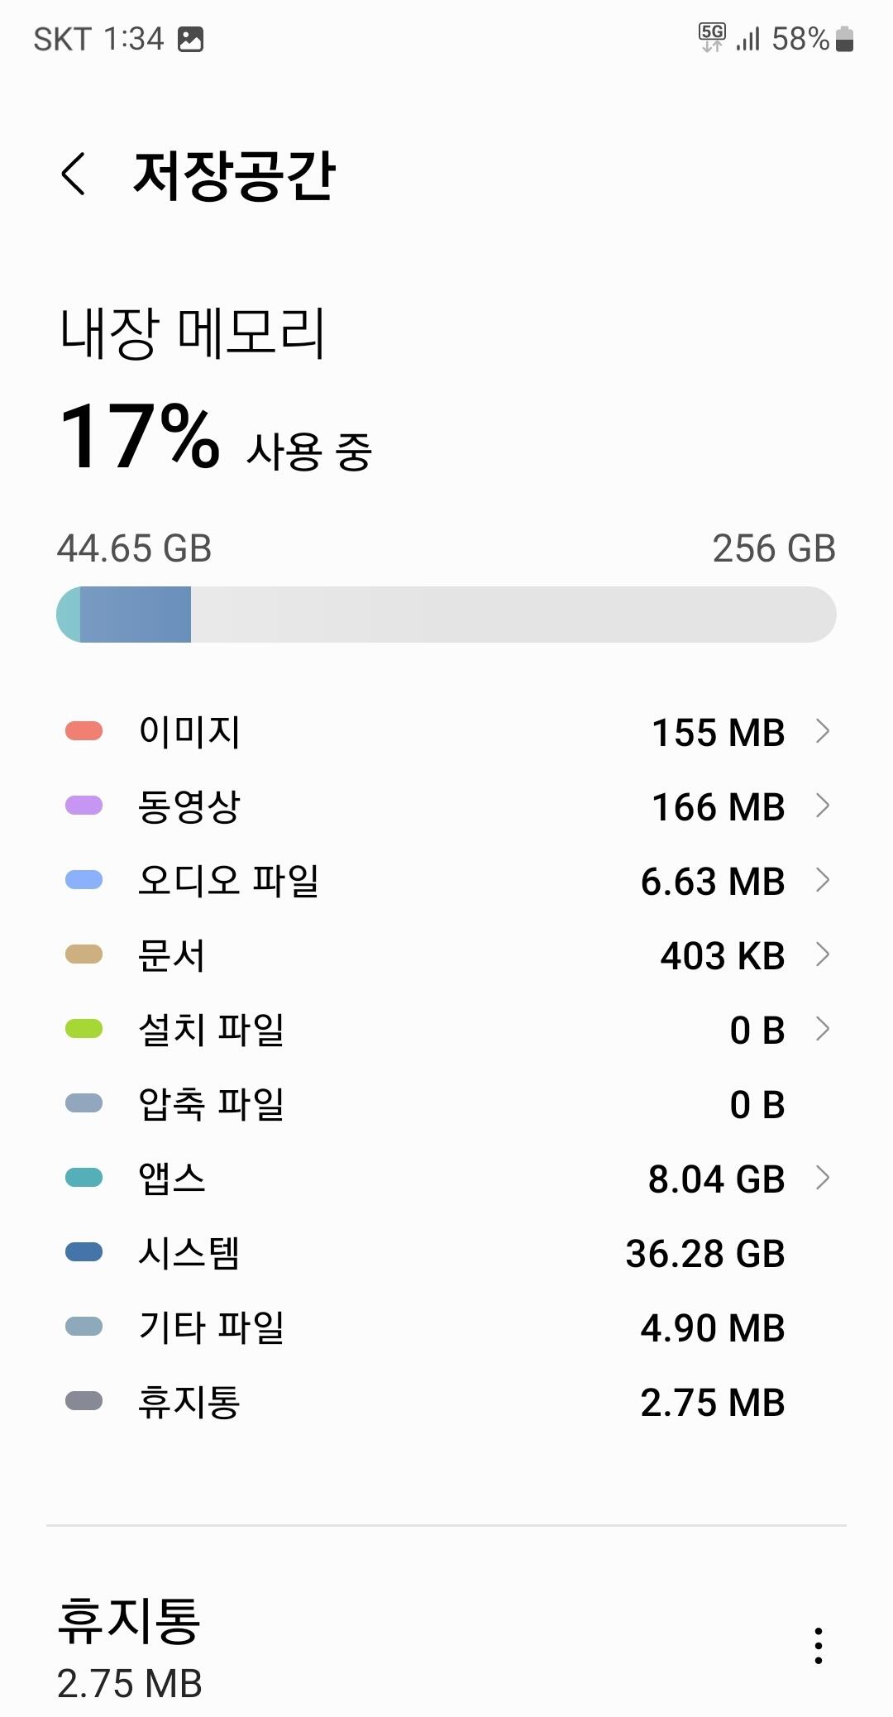Tap the 시스템 36.28 GB row
Image resolution: width=893 pixels, height=1717 pixels.
tap(446, 1252)
